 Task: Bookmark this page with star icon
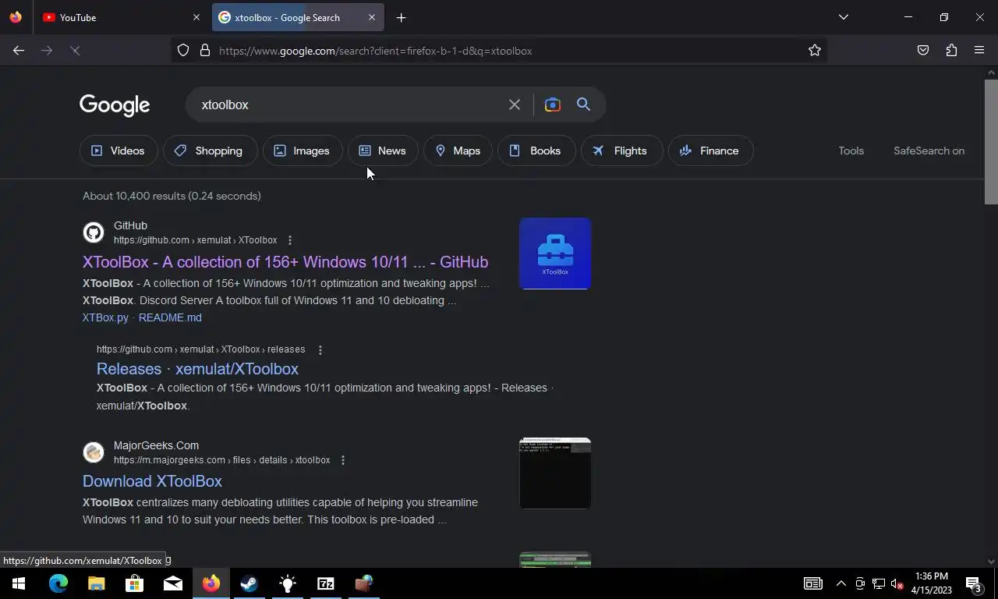point(815,51)
